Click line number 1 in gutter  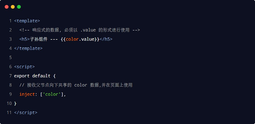[x=10, y=21]
